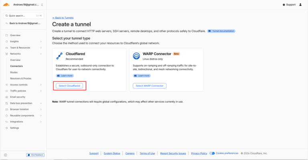Screen dimensions: 308x160
Task: Toggle the Cookie preferences switch icon
Action: [212, 153]
